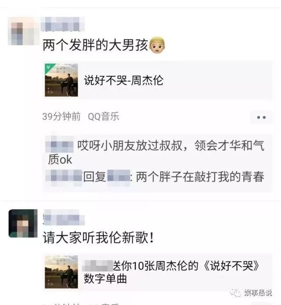Tap the QQ音乐 source link

103,117
